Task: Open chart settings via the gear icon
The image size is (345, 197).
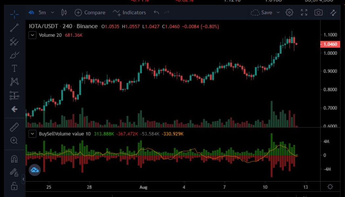Action: pos(289,12)
